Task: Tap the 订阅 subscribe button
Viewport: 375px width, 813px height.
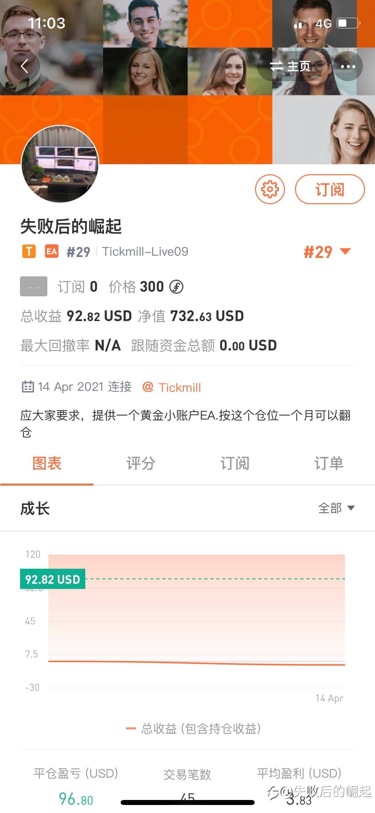Action: (330, 189)
